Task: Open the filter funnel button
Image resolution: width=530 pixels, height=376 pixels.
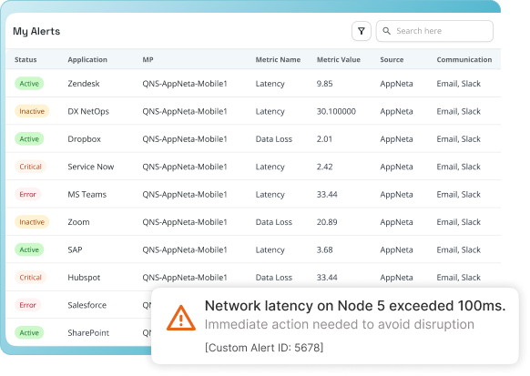Action: click(x=362, y=31)
